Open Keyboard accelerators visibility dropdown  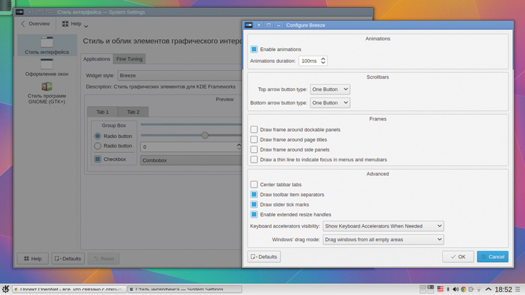383,226
